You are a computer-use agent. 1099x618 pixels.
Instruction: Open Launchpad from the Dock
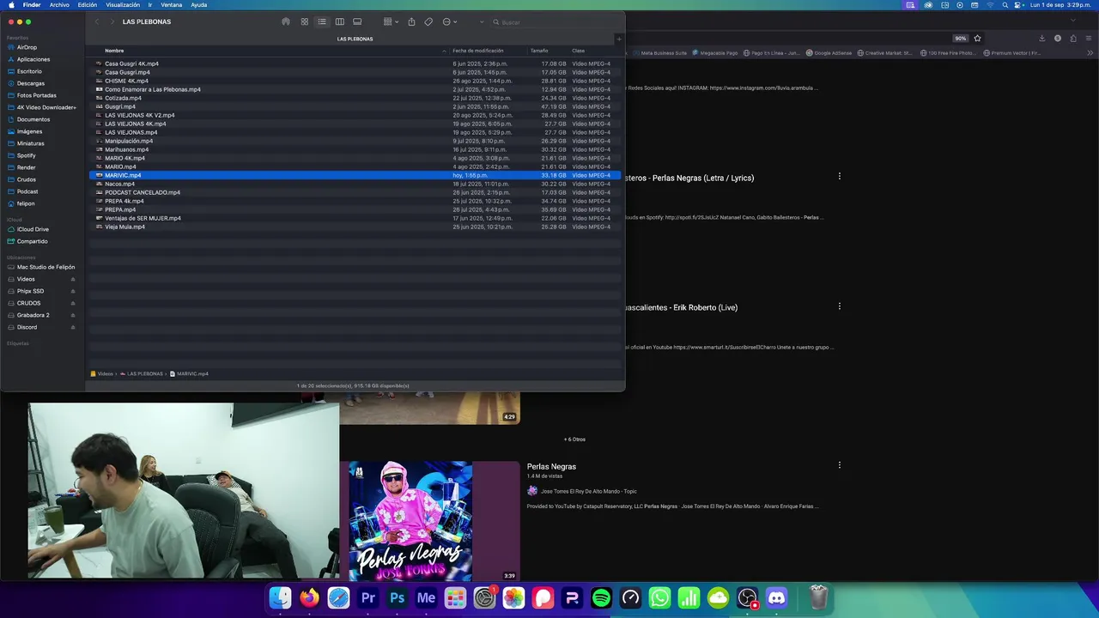[456, 598]
